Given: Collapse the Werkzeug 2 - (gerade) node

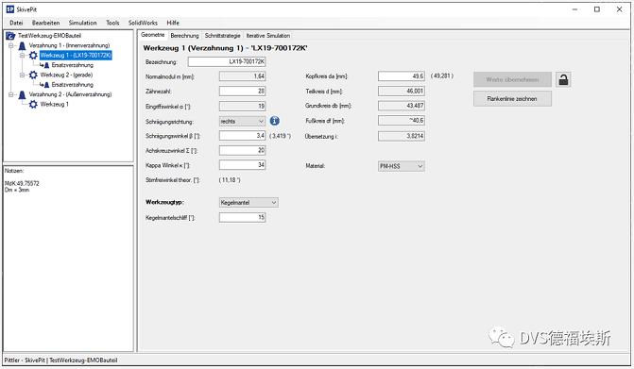Looking at the screenshot, I should [23, 75].
